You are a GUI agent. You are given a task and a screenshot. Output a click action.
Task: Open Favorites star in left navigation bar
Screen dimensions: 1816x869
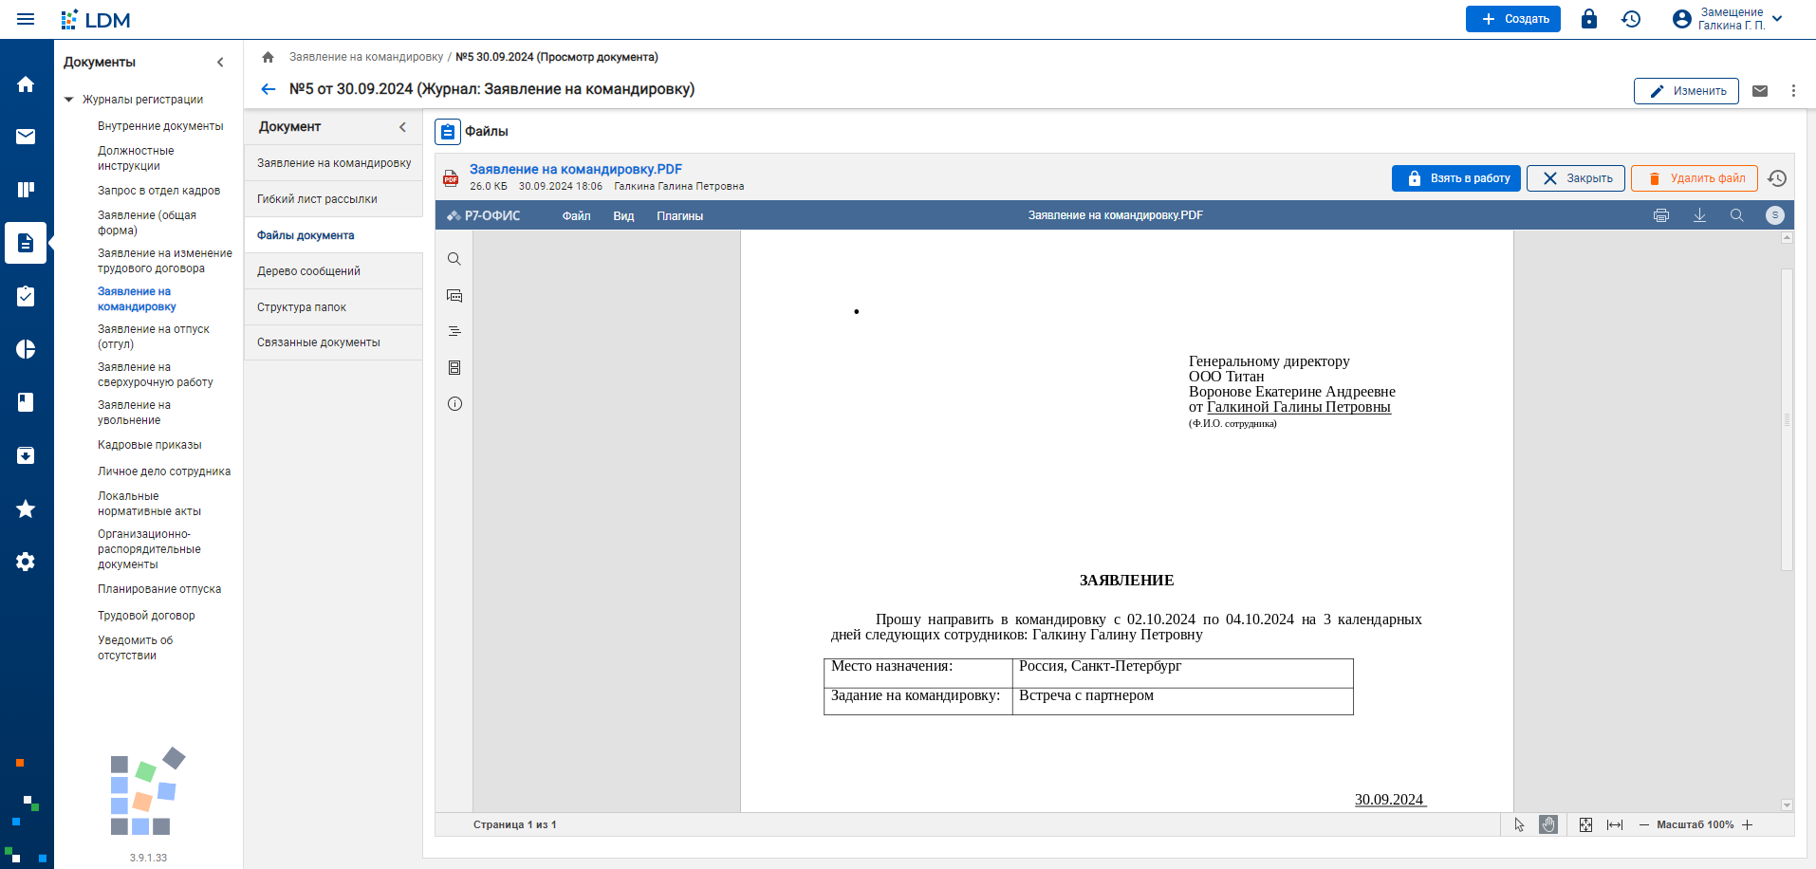coord(26,509)
